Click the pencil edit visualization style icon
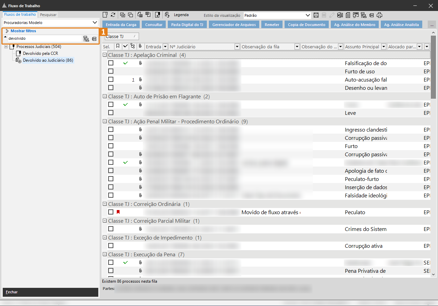438x306 pixels. [x=331, y=15]
